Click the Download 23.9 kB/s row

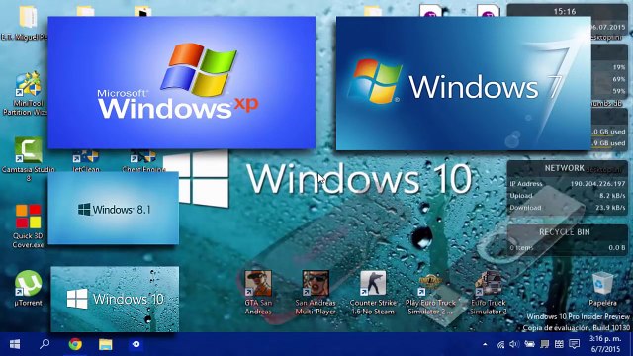[567, 208]
